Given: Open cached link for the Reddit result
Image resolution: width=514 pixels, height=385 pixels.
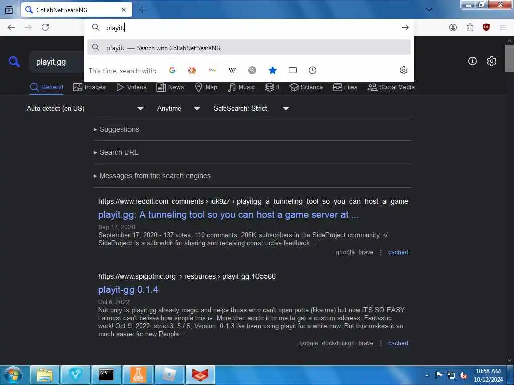Looking at the screenshot, I should [x=398, y=252].
